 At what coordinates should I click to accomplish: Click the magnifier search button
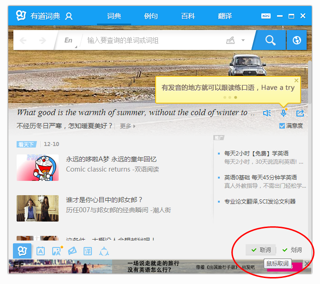pos(270,40)
